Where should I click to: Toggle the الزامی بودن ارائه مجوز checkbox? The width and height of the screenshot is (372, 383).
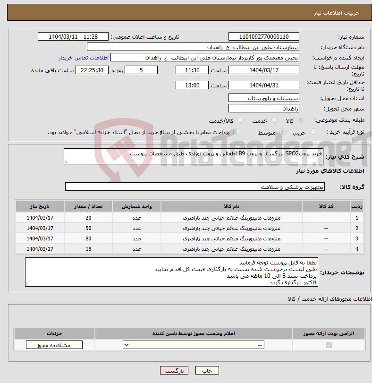click(x=329, y=345)
